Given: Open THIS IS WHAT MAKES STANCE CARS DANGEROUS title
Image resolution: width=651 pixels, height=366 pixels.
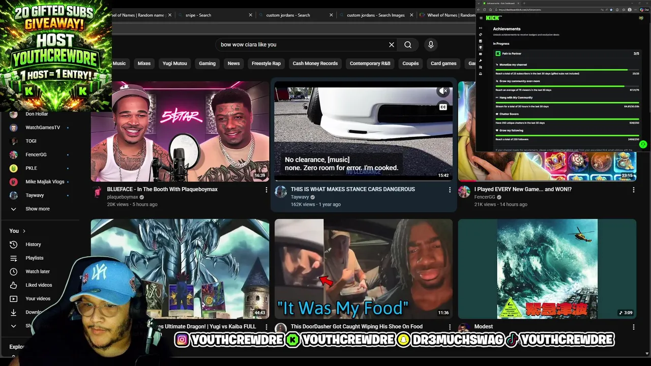Looking at the screenshot, I should (x=353, y=189).
